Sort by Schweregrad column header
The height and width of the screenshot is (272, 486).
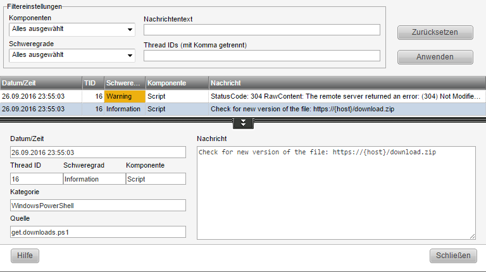click(x=125, y=83)
